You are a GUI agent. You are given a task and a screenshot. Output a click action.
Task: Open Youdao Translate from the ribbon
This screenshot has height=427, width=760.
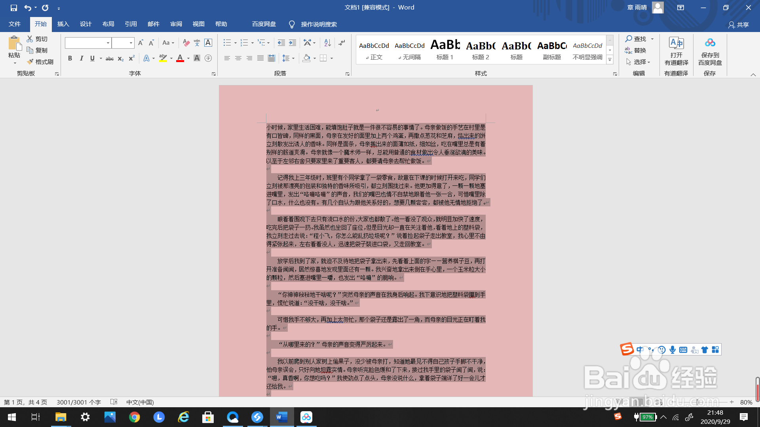click(x=676, y=51)
